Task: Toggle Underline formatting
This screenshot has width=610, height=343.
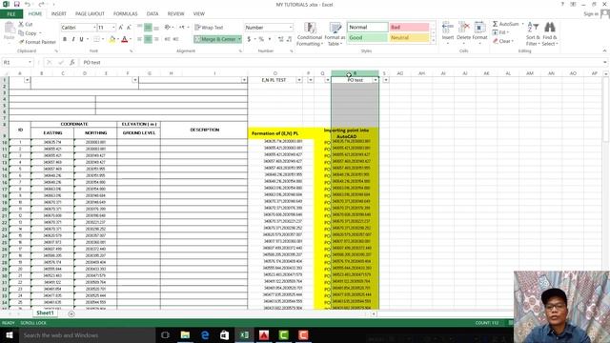Action: pyautogui.click(x=81, y=39)
